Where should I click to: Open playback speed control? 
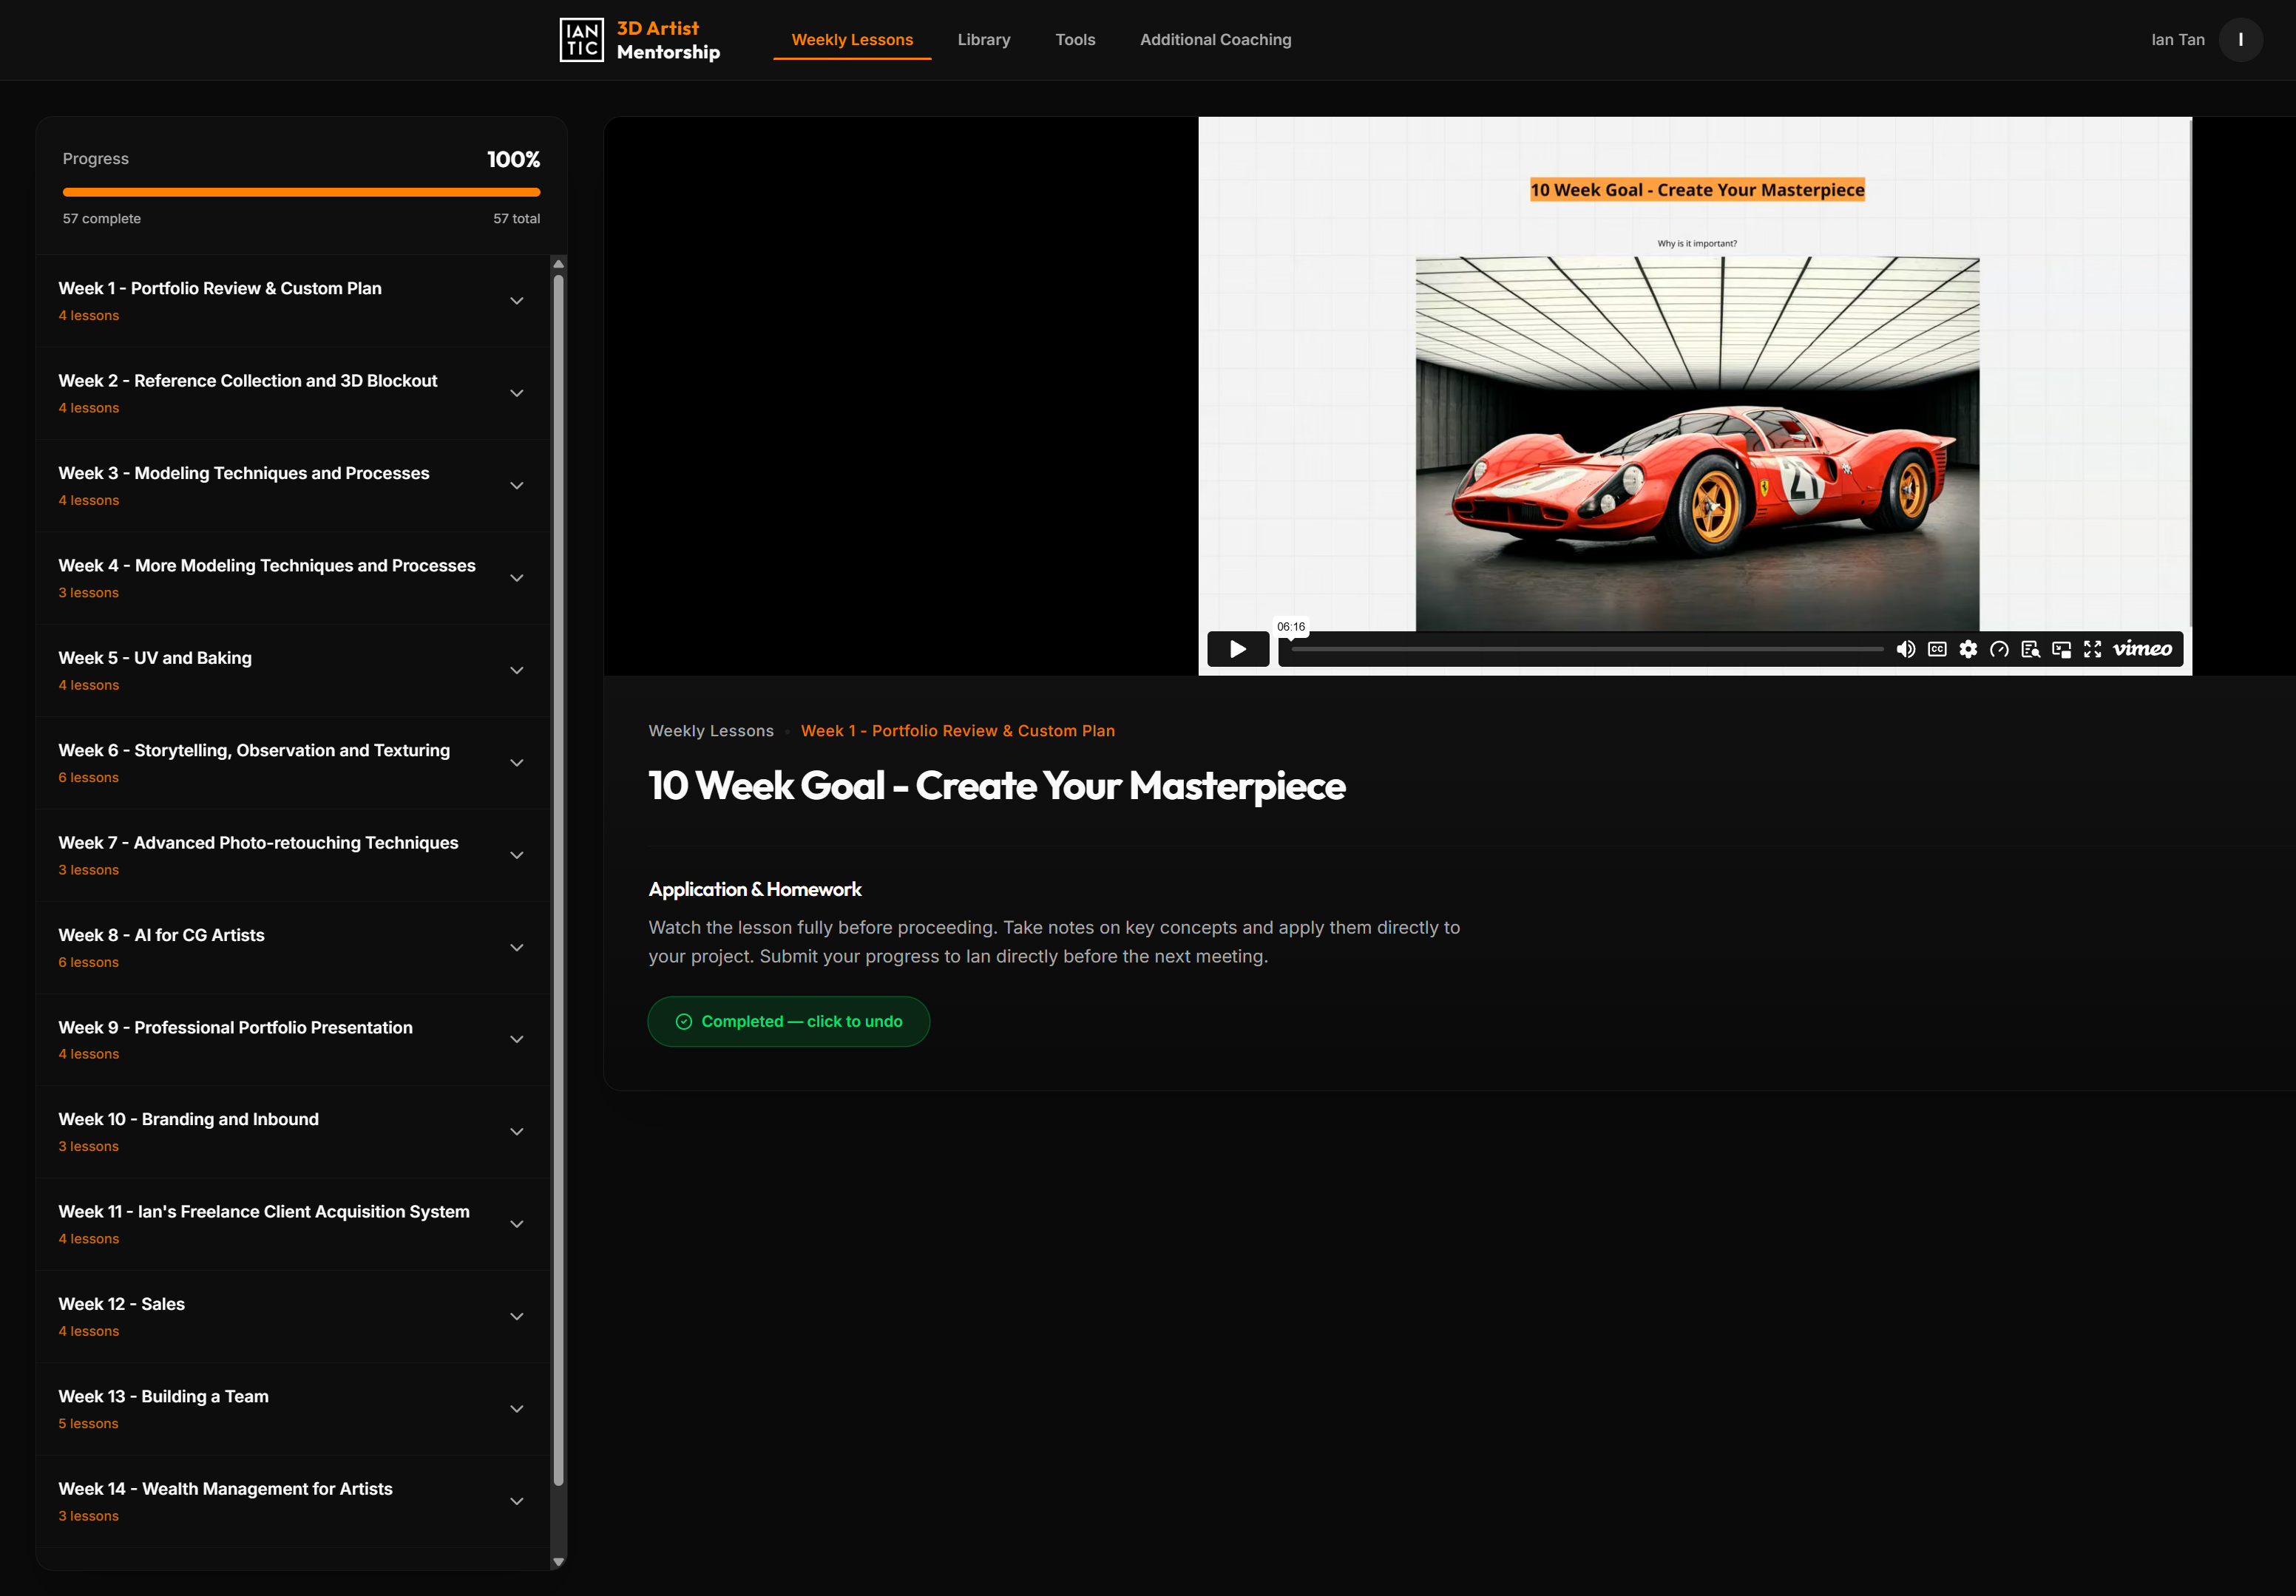coord(1999,649)
